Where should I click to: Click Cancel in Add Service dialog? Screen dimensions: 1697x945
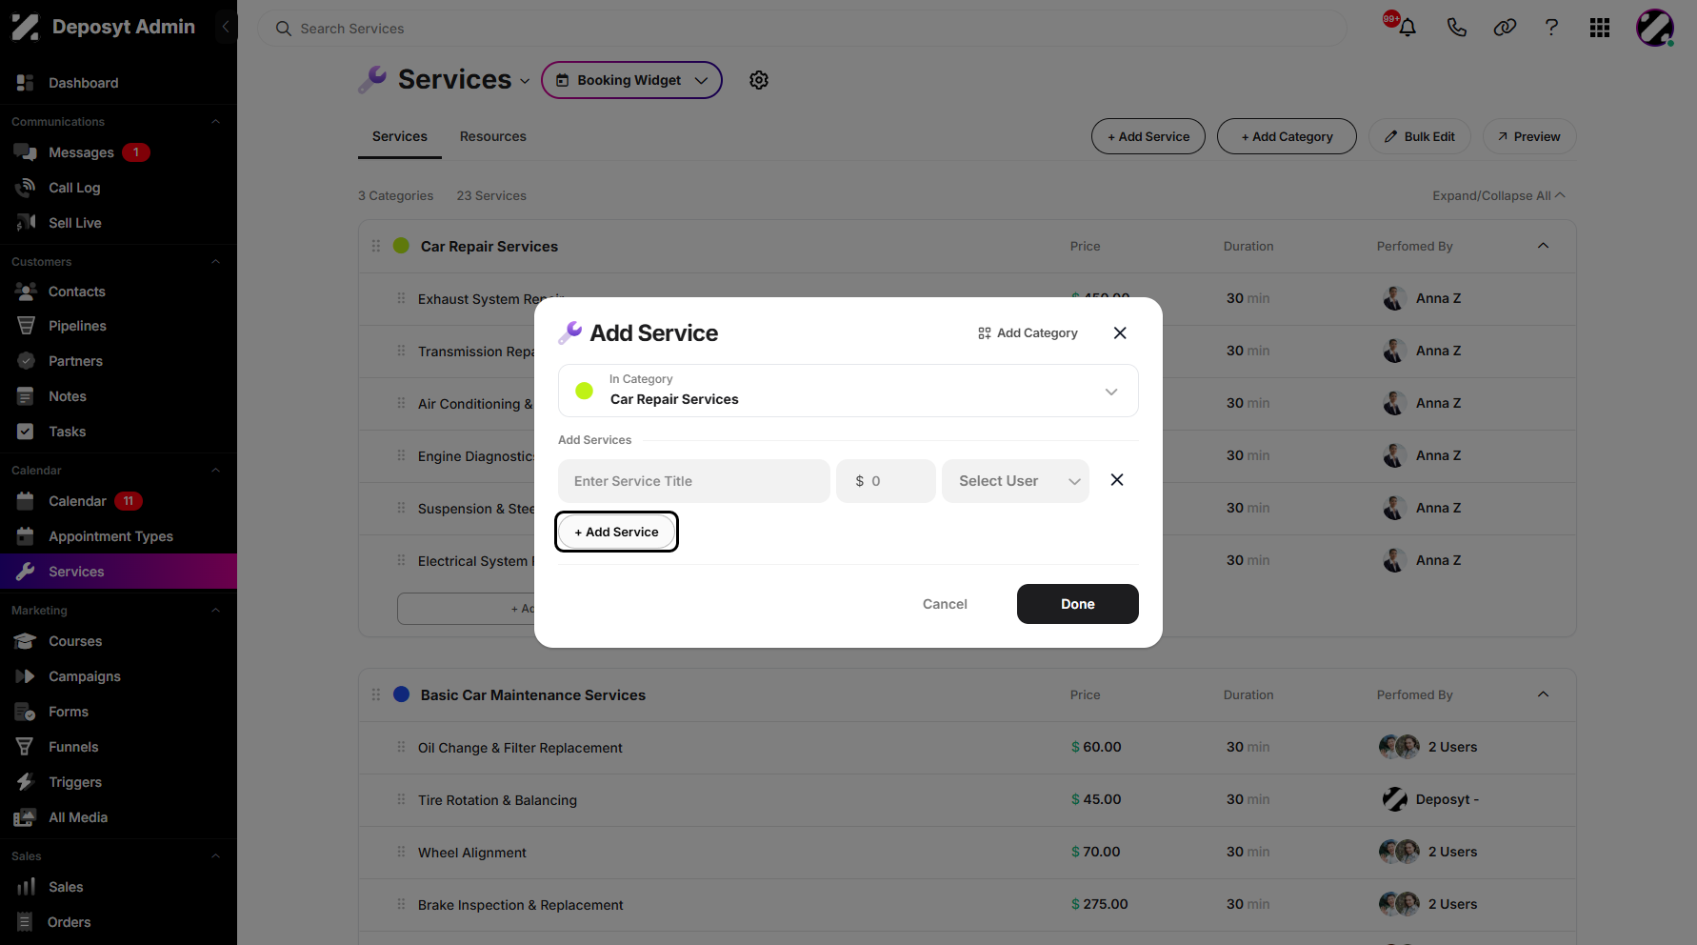pyautogui.click(x=945, y=604)
